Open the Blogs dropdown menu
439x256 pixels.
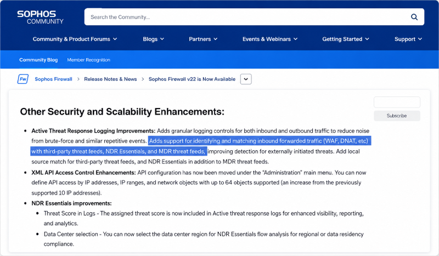pos(154,39)
